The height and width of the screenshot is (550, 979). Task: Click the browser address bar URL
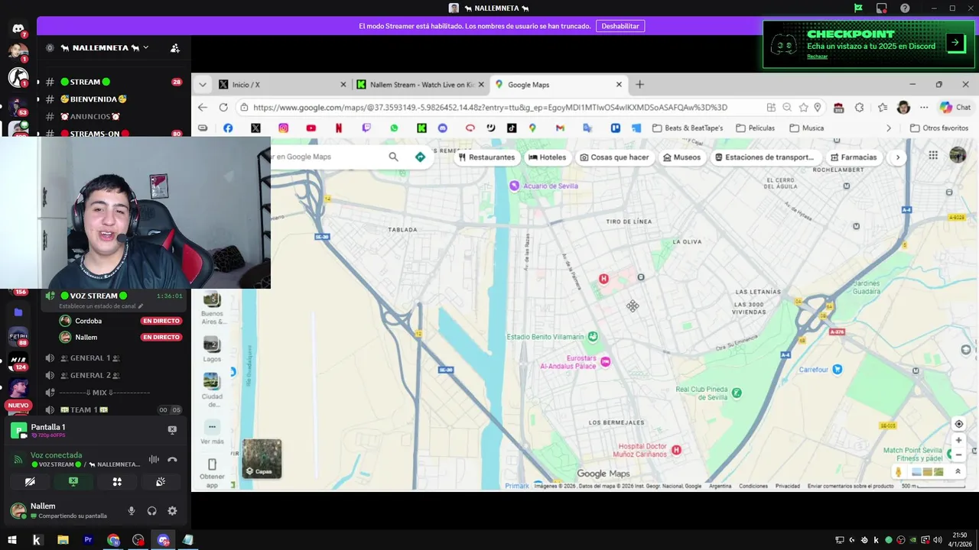tap(490, 108)
